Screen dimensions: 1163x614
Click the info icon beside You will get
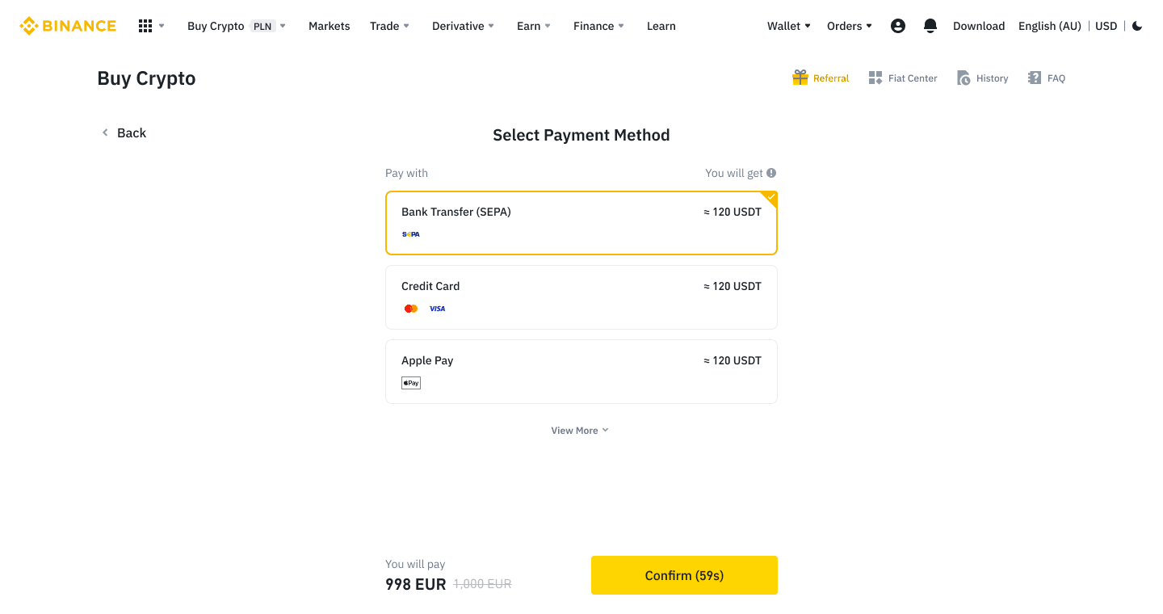771,173
